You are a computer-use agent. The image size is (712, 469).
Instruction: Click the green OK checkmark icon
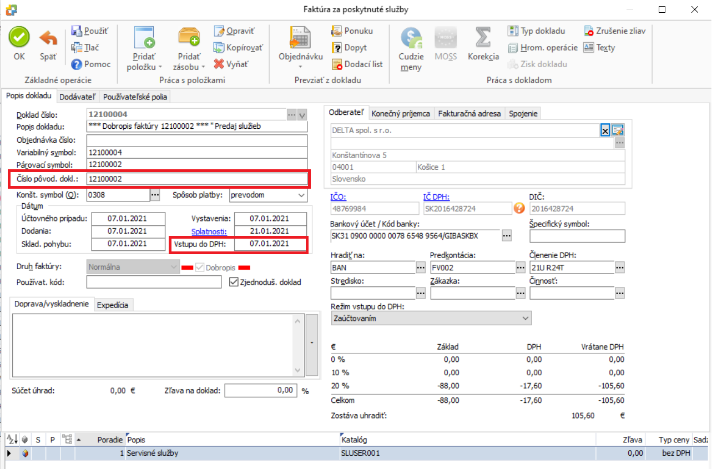(19, 38)
